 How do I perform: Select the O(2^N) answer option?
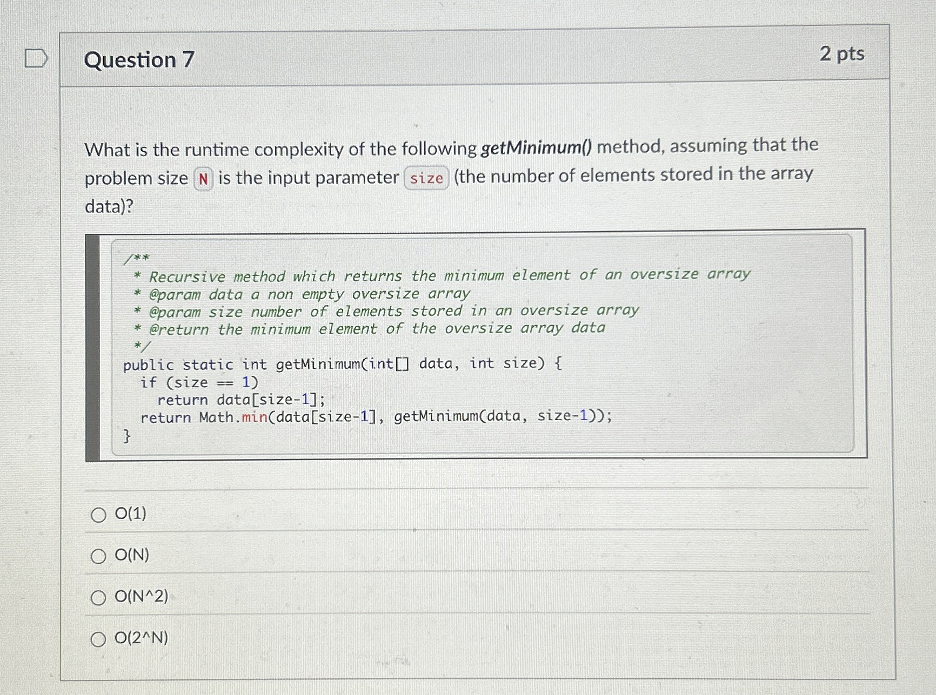[98, 639]
